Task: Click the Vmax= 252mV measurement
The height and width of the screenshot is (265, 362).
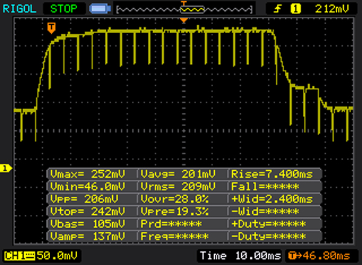Action: (x=87, y=174)
